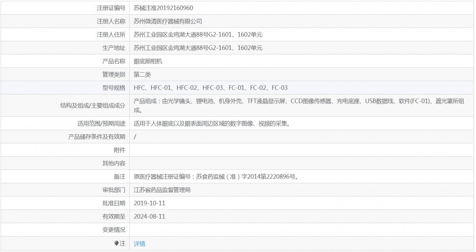Click the 产品名称 label
The image size is (476, 252).
(114, 61)
